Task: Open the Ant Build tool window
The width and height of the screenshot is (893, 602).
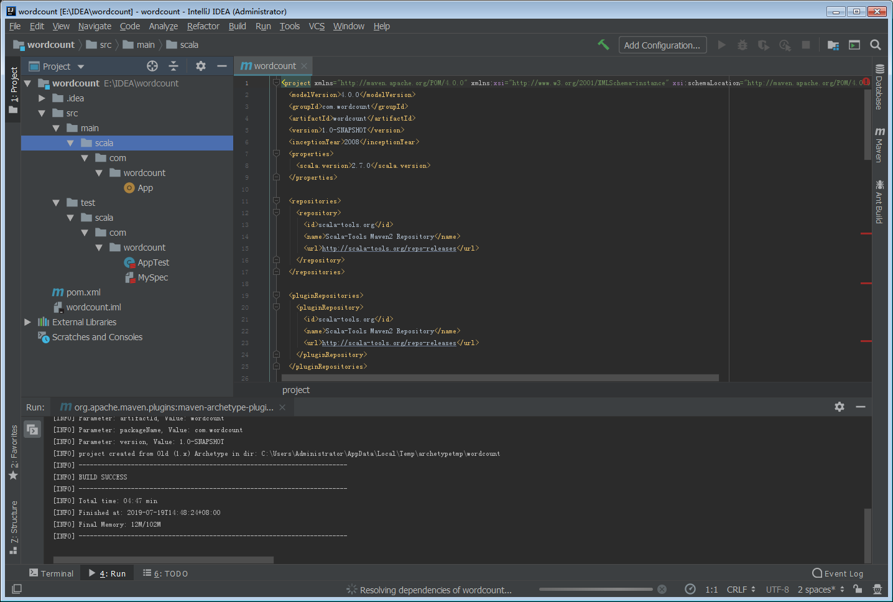Action: (x=879, y=201)
